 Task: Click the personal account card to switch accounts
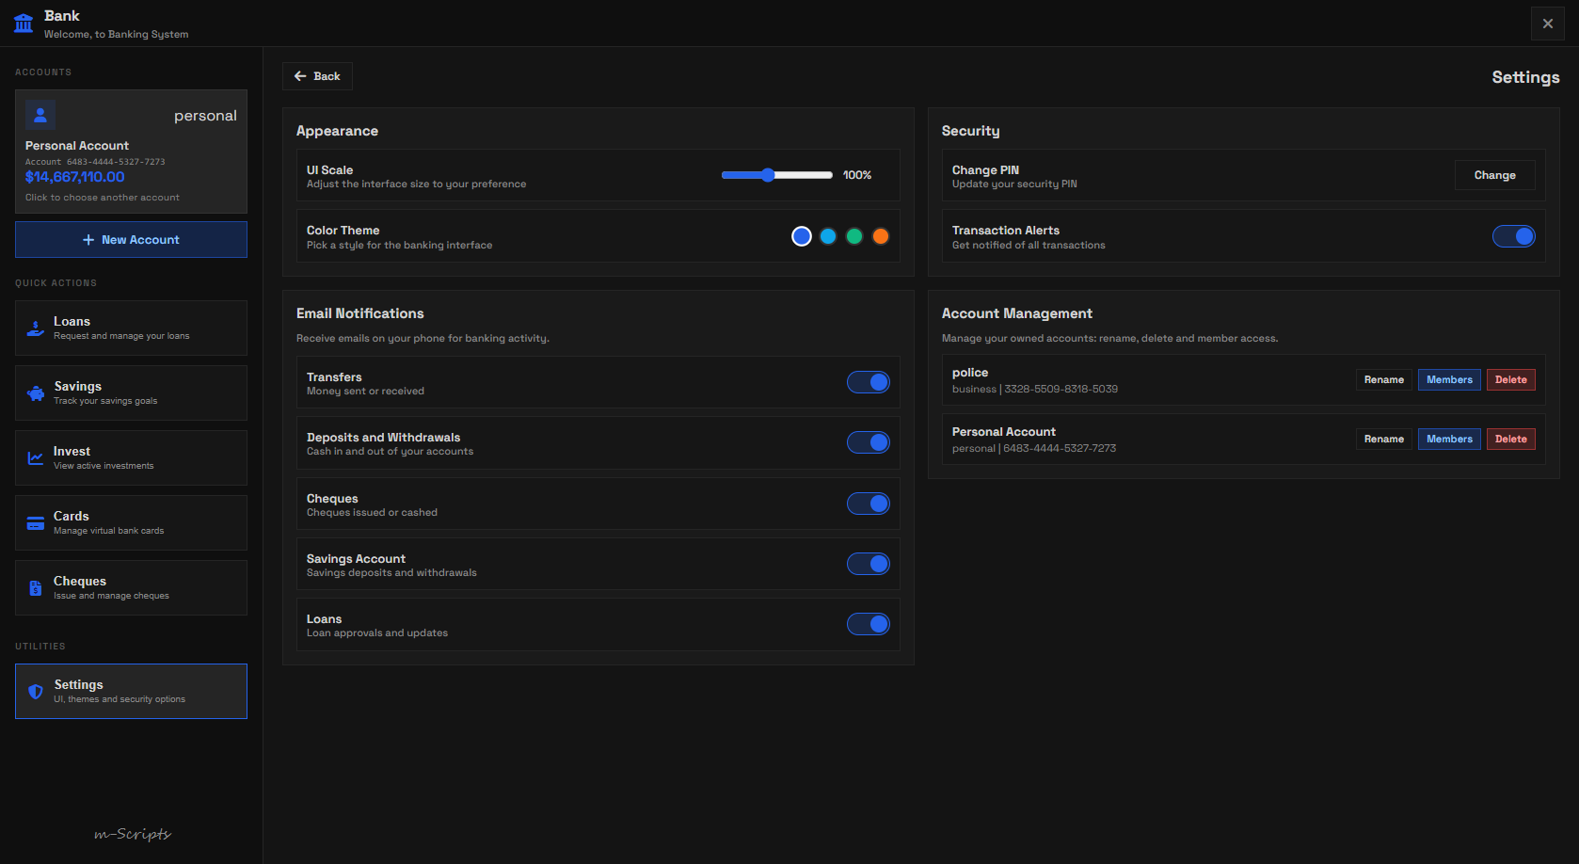(x=131, y=152)
